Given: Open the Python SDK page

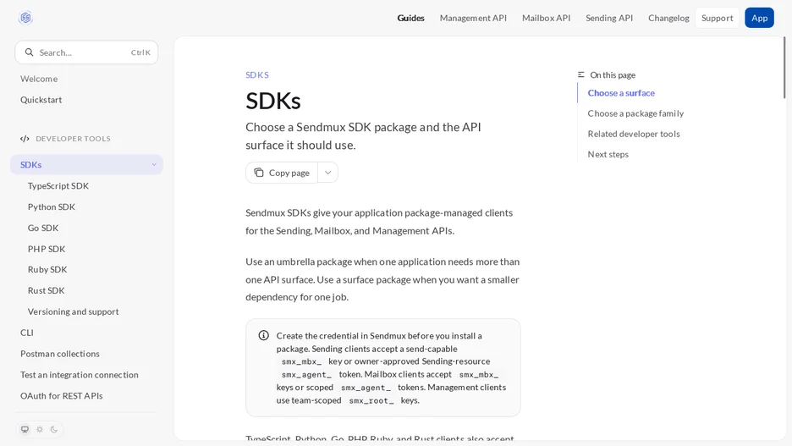Looking at the screenshot, I should click(52, 206).
